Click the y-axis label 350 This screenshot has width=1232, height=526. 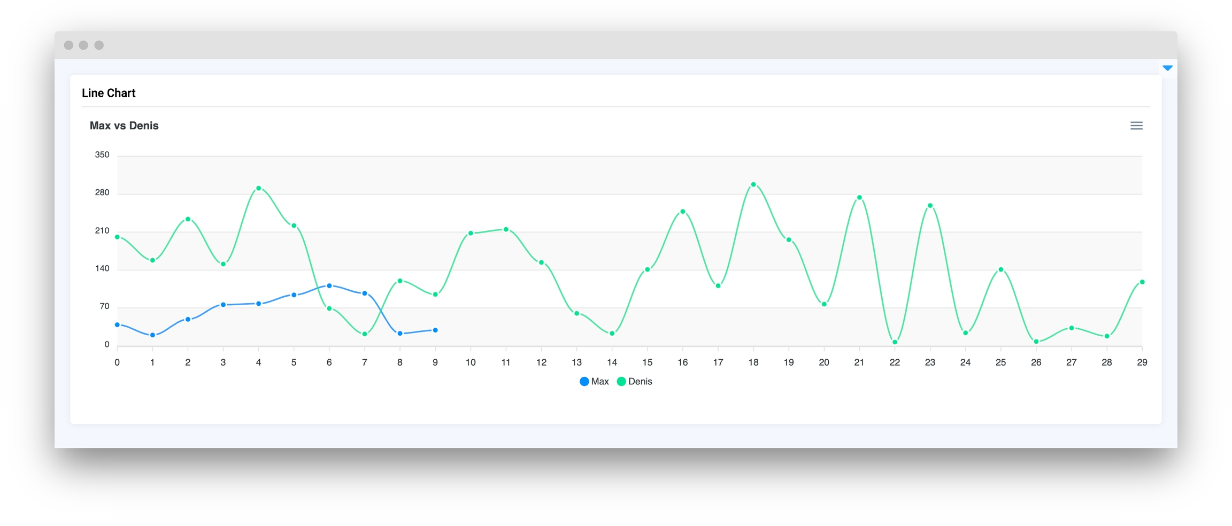102,154
